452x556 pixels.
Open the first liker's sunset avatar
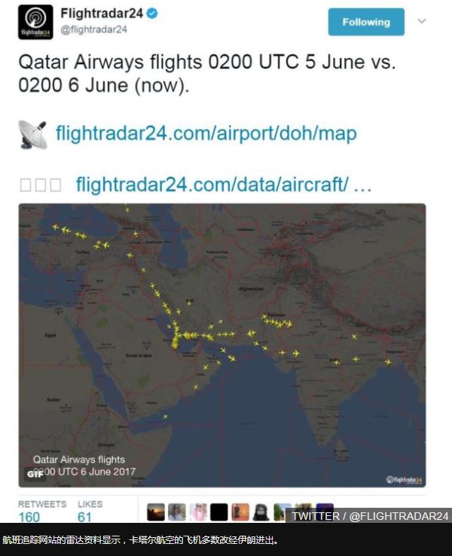[x=156, y=512]
